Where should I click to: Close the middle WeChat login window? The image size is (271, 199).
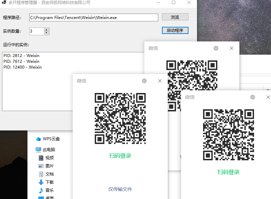coord(160,81)
